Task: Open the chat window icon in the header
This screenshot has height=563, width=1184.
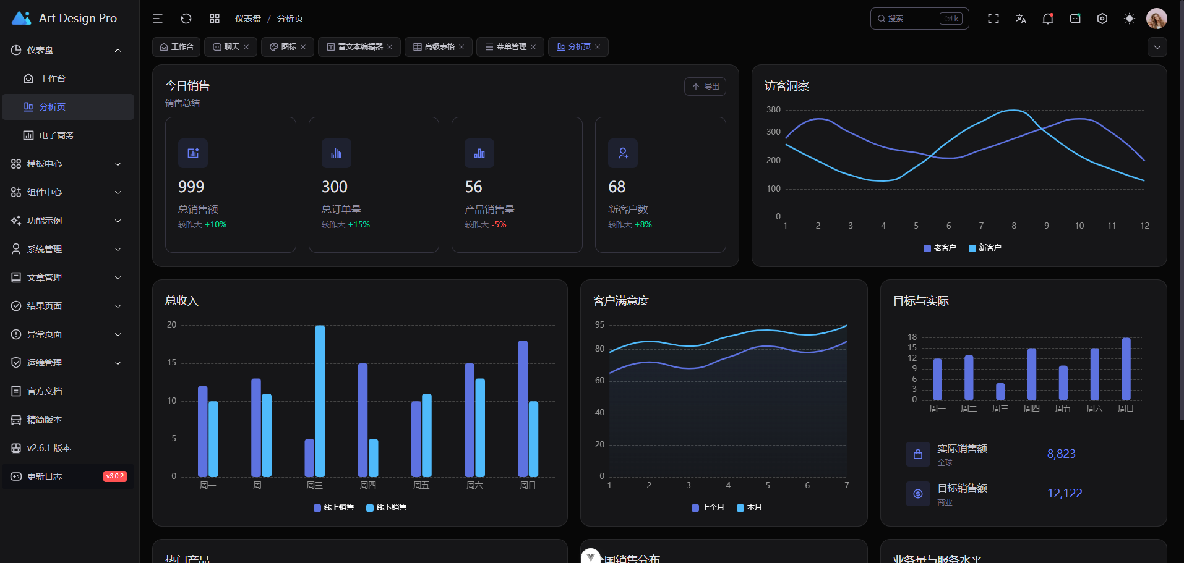Action: (1075, 19)
